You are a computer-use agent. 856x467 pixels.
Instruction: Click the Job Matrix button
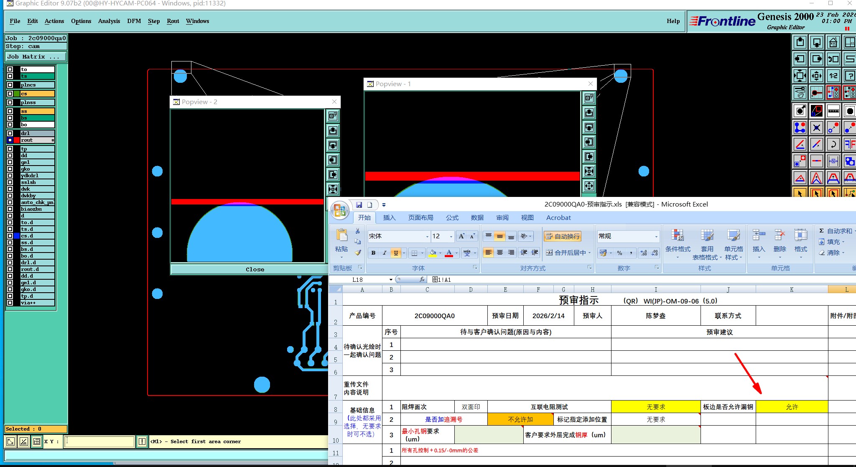click(x=36, y=56)
